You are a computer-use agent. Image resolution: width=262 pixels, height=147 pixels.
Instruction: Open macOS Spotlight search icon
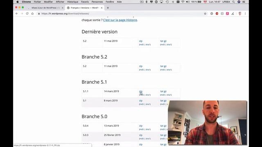[233, 2]
